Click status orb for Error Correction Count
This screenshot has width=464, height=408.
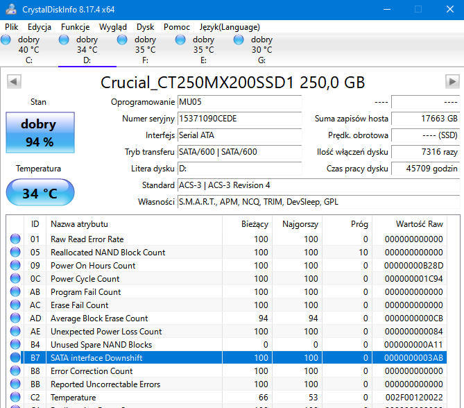[15, 371]
